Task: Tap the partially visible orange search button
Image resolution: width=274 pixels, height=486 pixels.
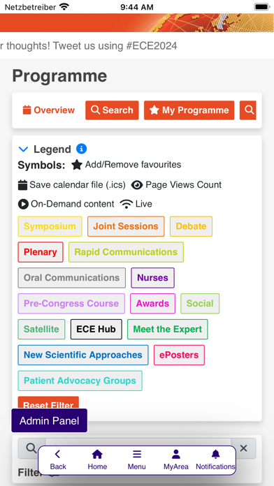Action: 248,110
